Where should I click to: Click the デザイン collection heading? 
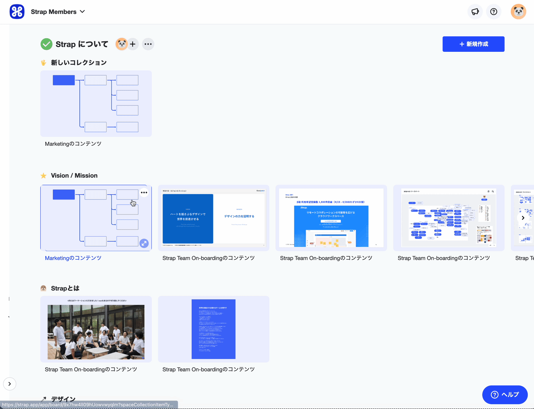pyautogui.click(x=63, y=399)
